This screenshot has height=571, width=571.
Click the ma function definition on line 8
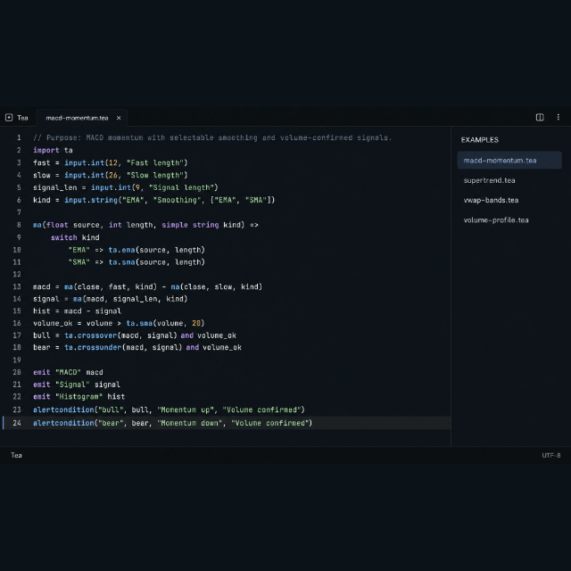pos(145,225)
